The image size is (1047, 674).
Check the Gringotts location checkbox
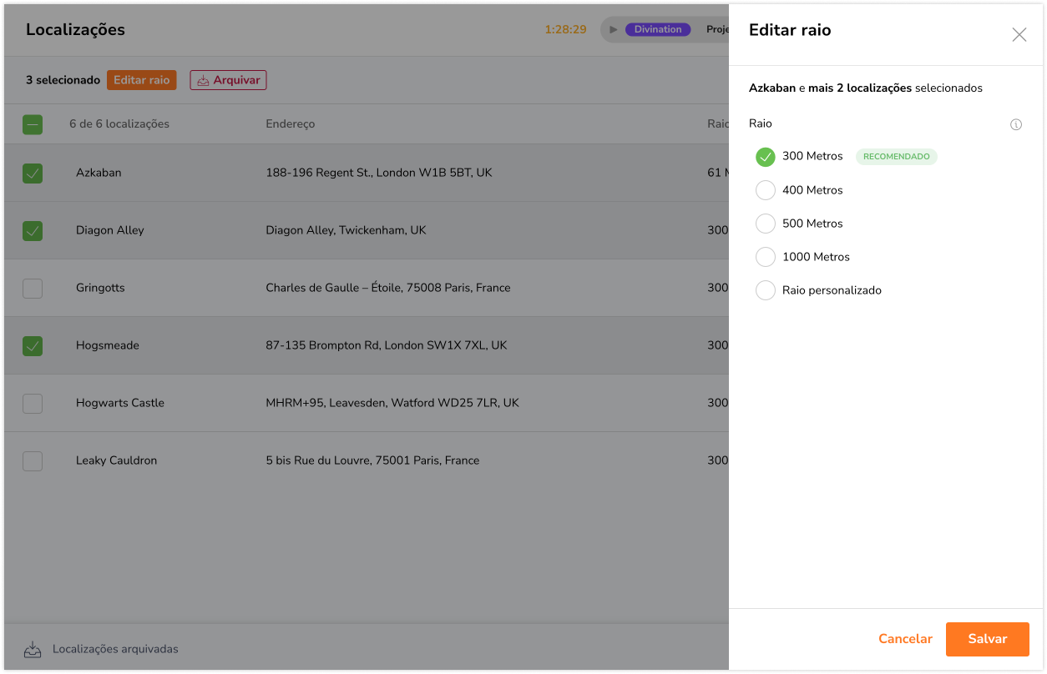tap(33, 288)
